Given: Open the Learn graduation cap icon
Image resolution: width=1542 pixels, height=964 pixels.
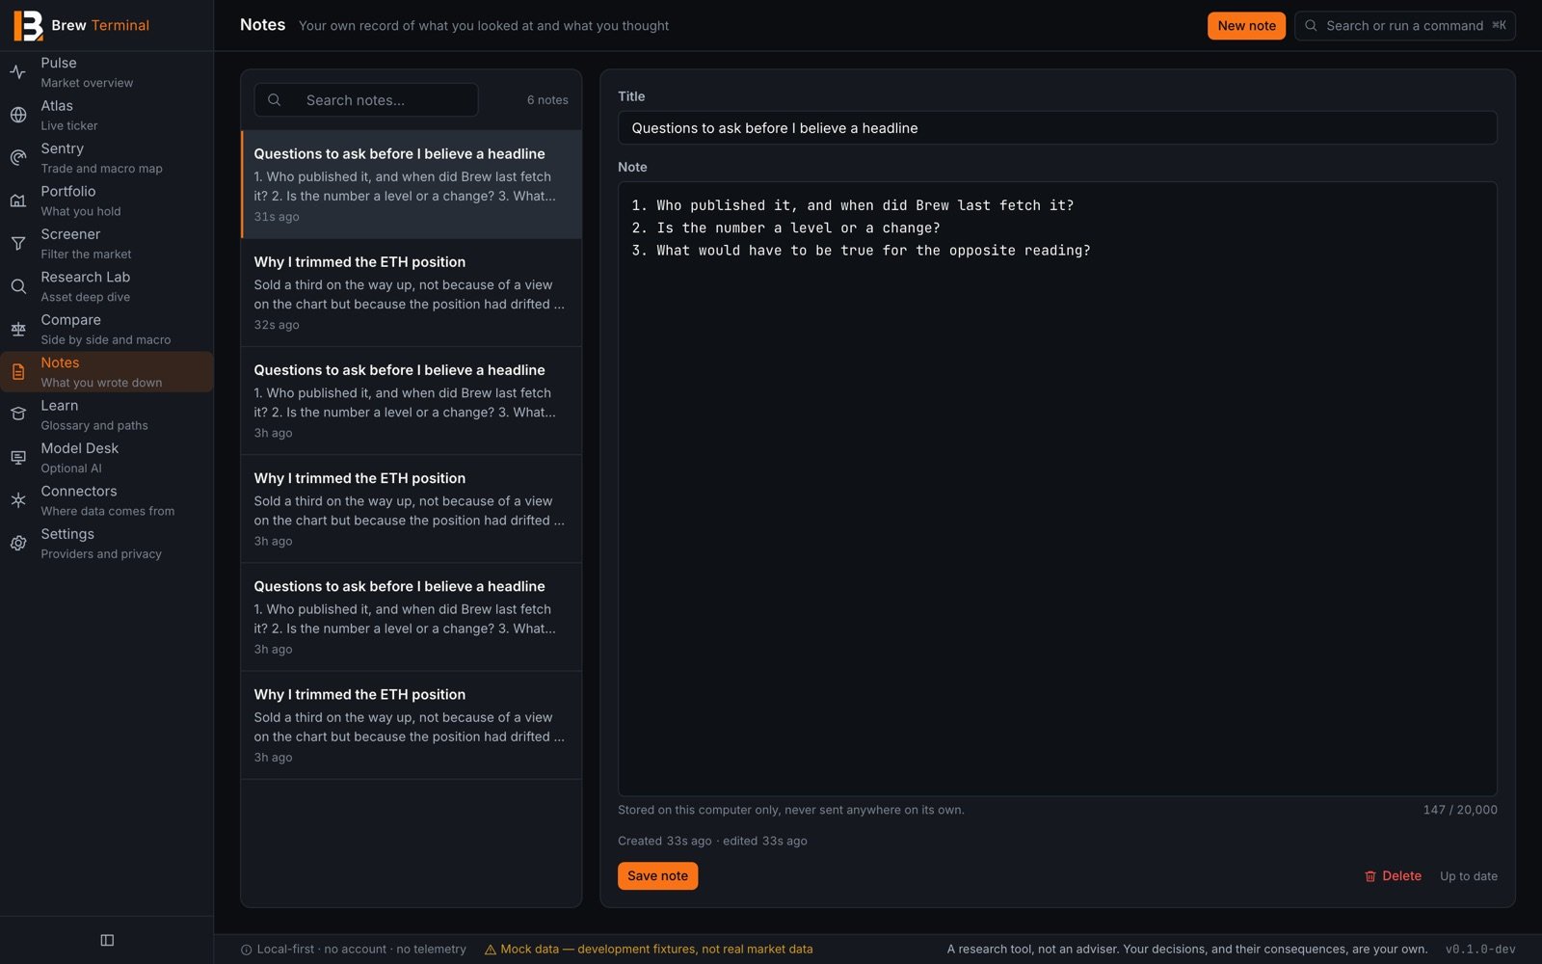Looking at the screenshot, I should 18,415.
